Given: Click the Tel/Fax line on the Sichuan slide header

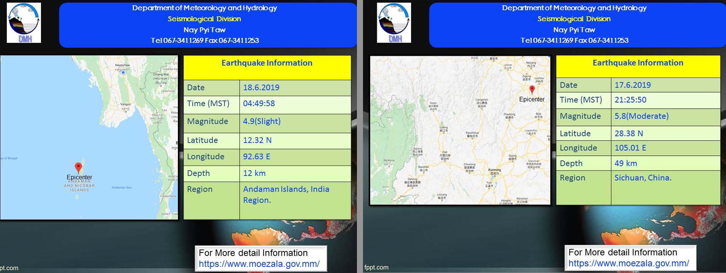Looking at the screenshot, I should [574, 40].
